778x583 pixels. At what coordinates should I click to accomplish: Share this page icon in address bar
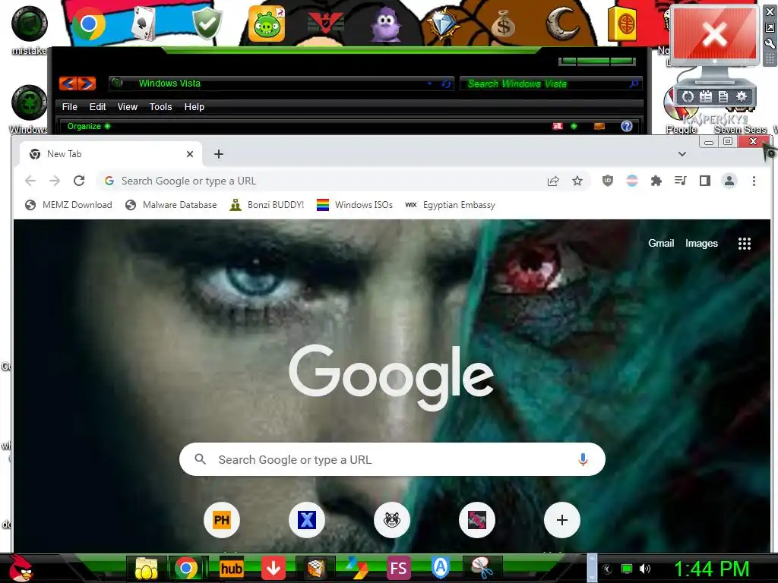point(553,181)
